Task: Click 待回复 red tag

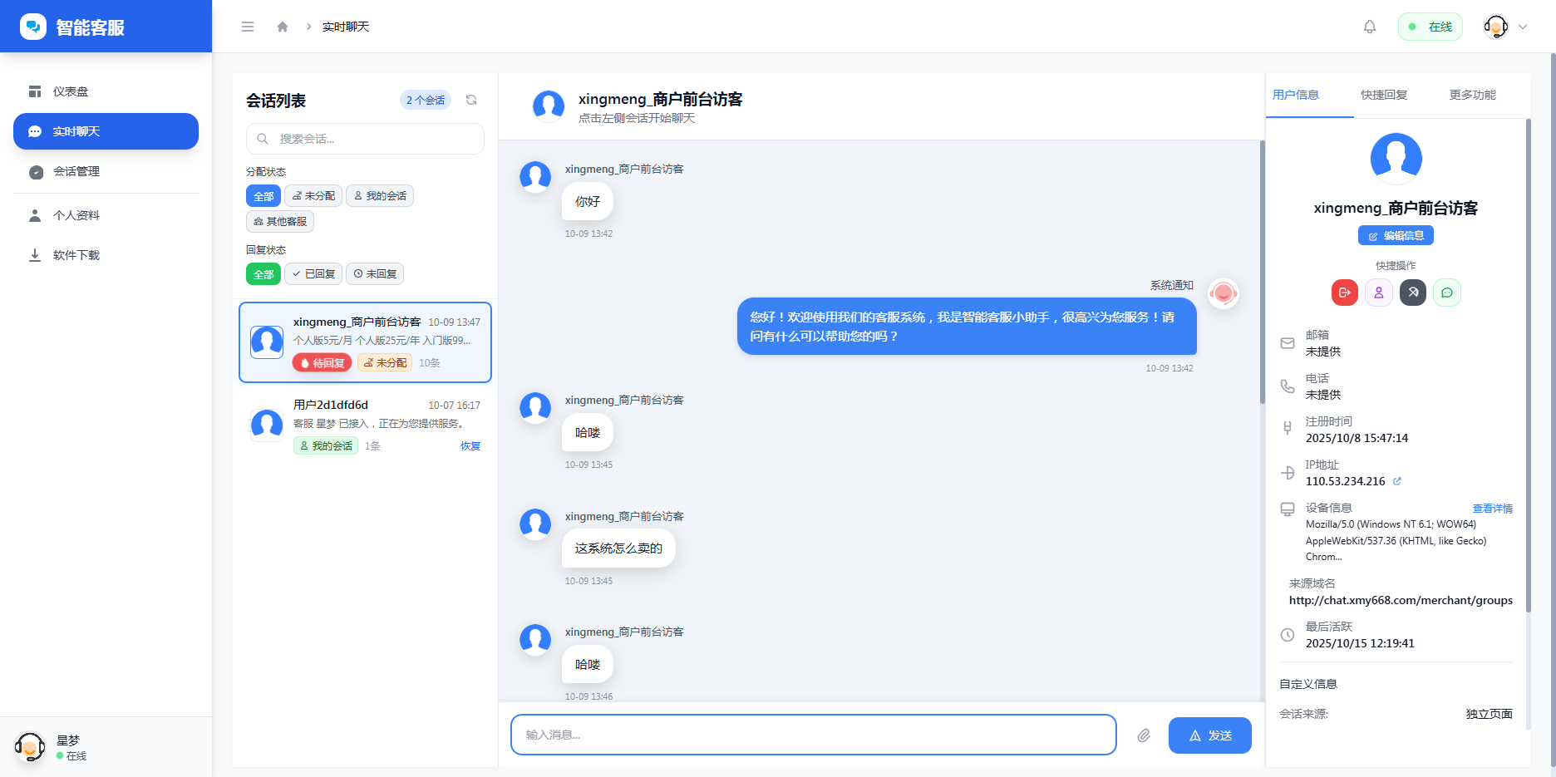Action: (322, 363)
